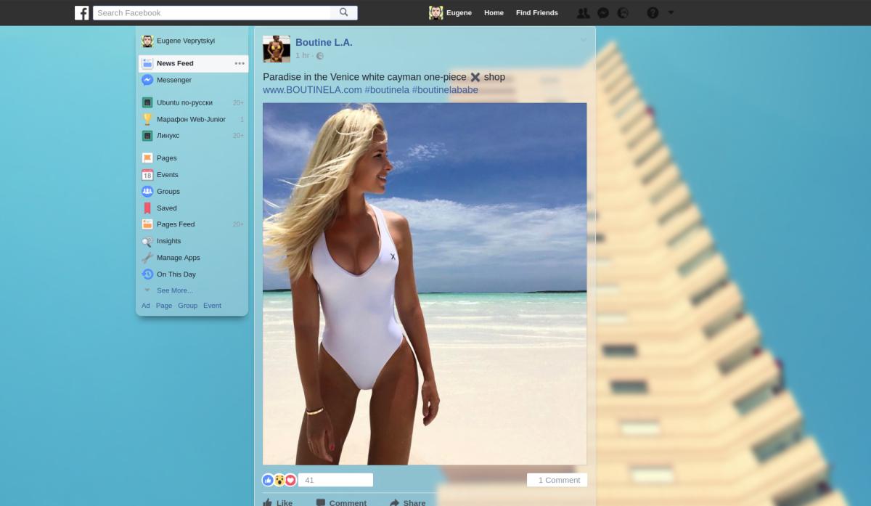
Task: Click the beach photo in the post
Action: click(x=425, y=283)
